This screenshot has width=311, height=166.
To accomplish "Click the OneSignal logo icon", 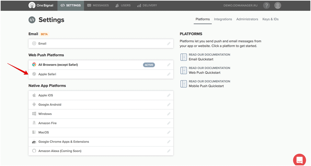I will [32, 6].
